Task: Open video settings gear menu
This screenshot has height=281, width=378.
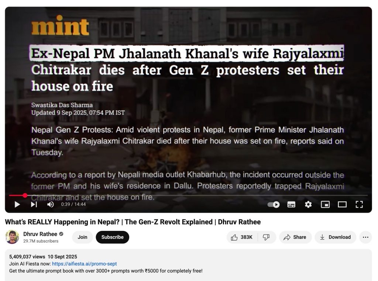Action: click(308, 204)
